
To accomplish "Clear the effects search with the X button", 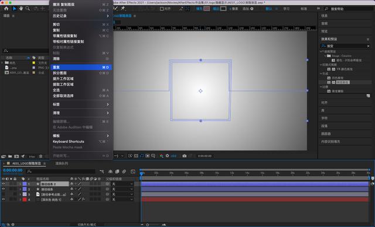I will [369, 46].
